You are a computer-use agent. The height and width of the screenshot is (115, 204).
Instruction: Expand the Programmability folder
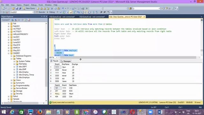click(x=11, y=86)
